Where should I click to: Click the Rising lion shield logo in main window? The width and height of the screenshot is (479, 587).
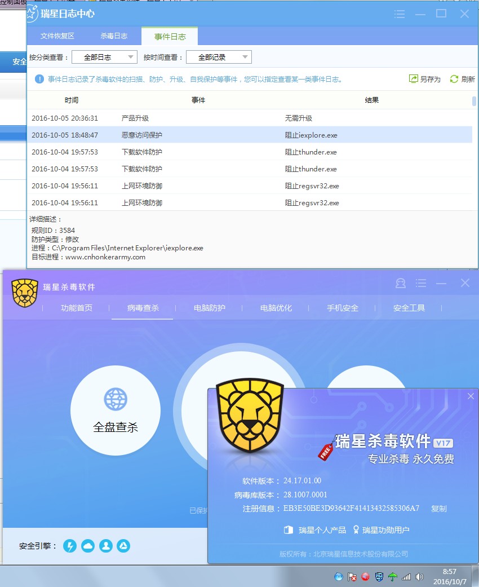click(x=25, y=293)
